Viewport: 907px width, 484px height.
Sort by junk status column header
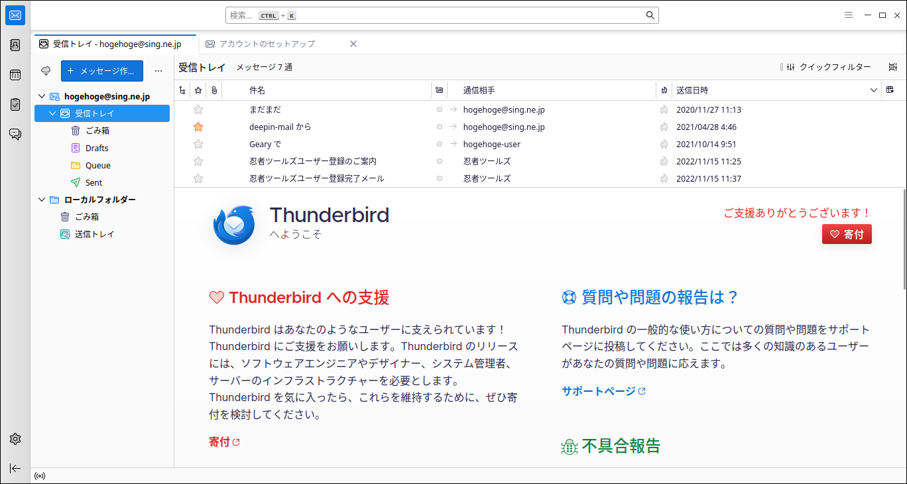(664, 90)
